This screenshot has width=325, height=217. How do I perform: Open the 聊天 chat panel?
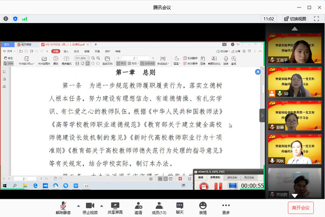coord(180,208)
